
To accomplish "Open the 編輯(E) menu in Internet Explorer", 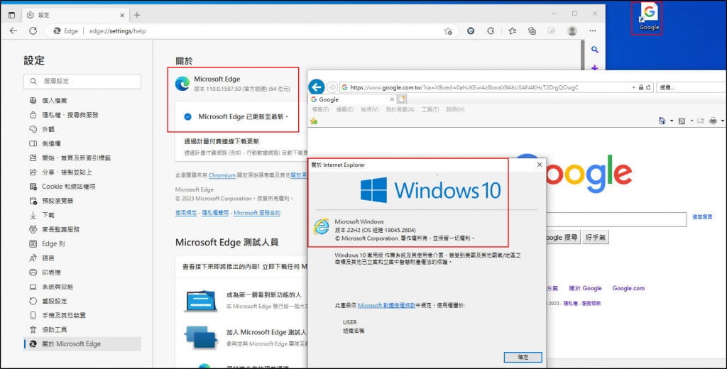I will [344, 110].
